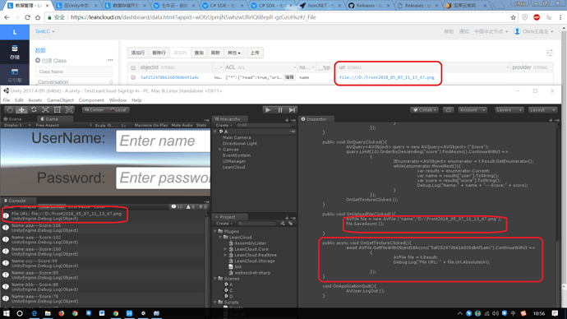Screen dimensions: 567x319
Task: Open Edge browser from the taskbar
Action: pos(34,313)
